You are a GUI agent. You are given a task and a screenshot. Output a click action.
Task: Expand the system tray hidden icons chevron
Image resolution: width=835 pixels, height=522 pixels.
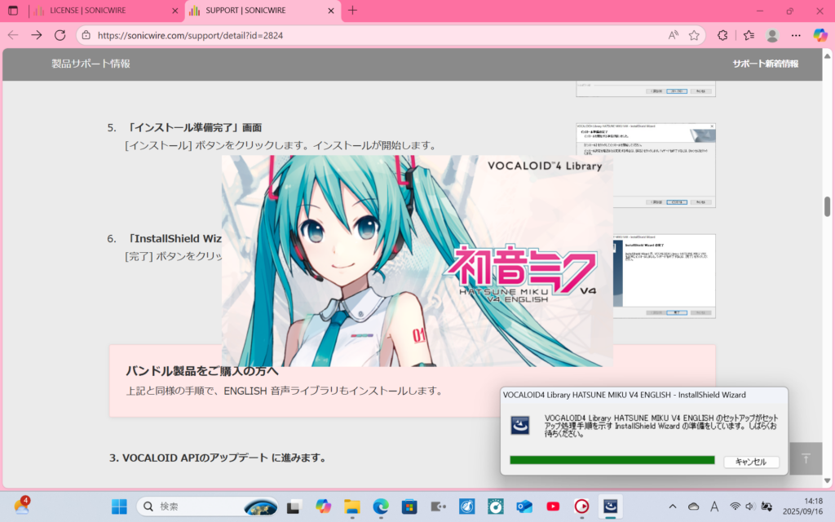[672, 507]
